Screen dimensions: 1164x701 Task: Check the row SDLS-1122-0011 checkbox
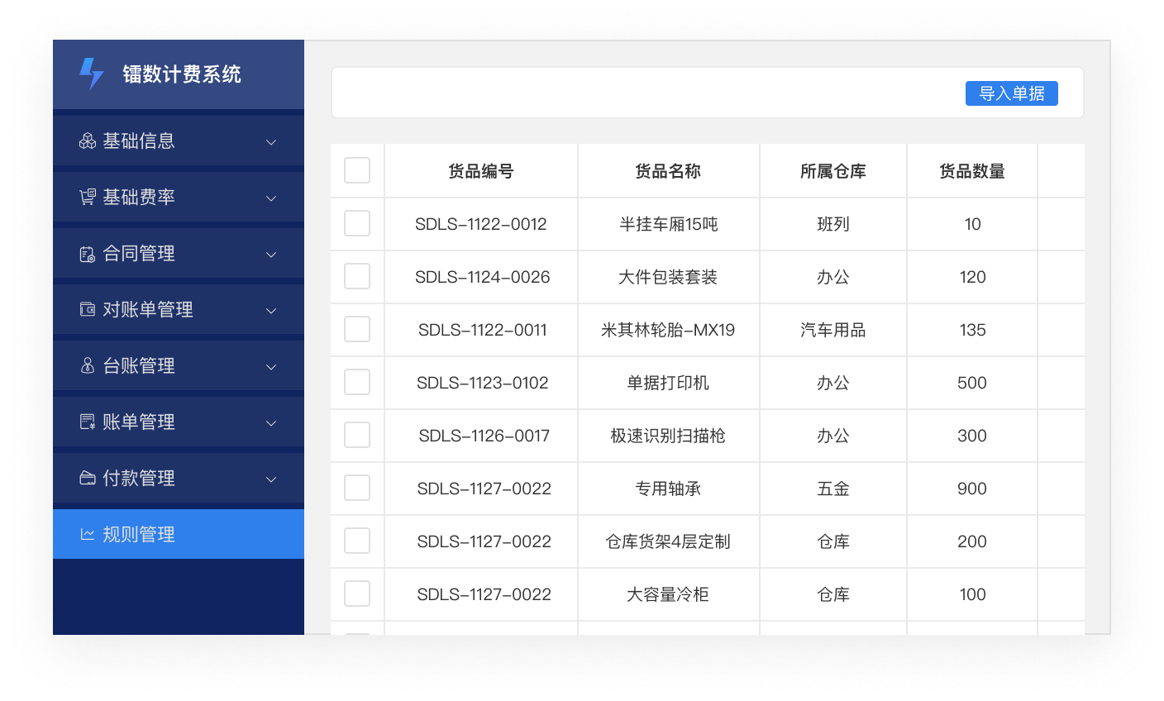(357, 329)
